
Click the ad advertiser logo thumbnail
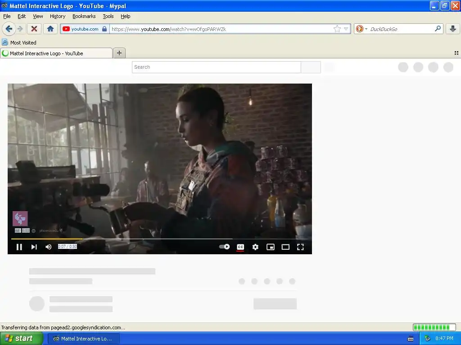click(x=20, y=219)
